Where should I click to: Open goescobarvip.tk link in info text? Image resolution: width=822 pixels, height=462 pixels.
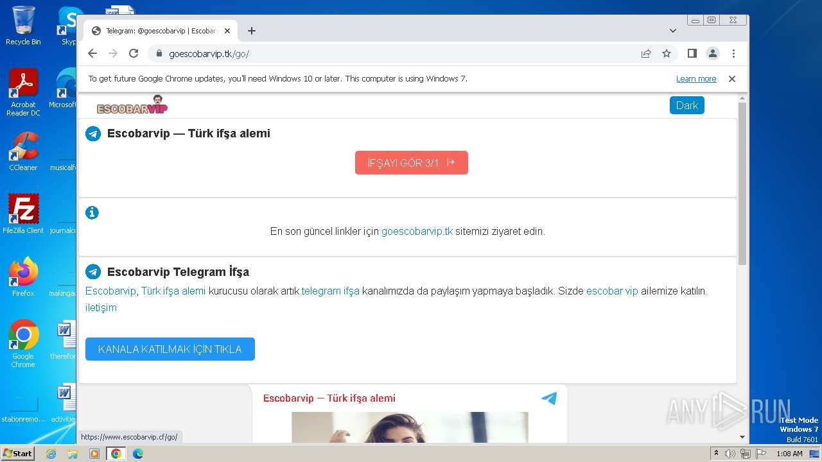point(417,232)
